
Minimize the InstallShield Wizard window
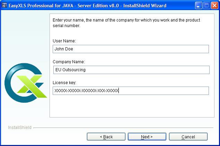tap(199, 6)
